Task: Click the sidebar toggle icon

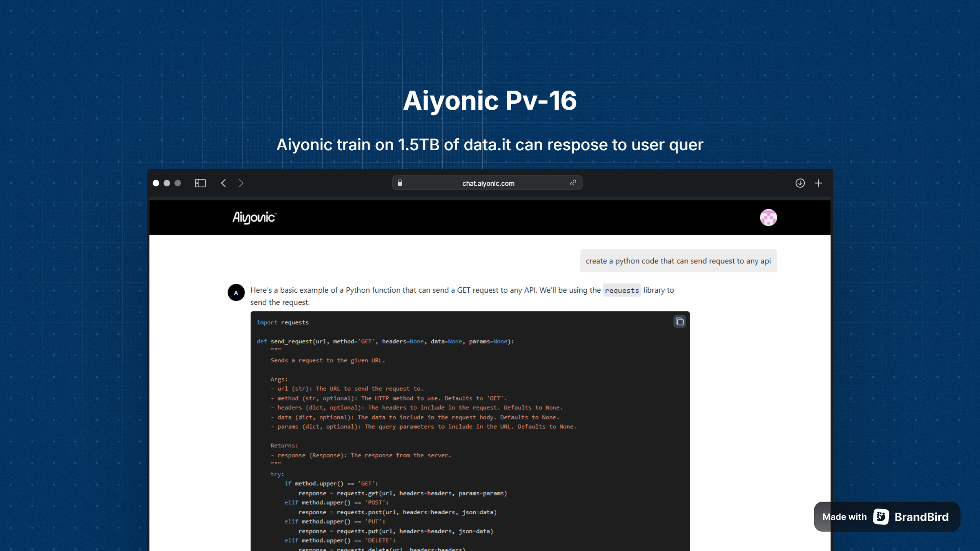Action: tap(200, 183)
